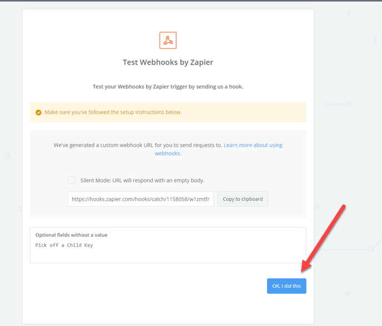
Task: Click the Optional fields without a value heading
Action: pyautogui.click(x=72, y=235)
